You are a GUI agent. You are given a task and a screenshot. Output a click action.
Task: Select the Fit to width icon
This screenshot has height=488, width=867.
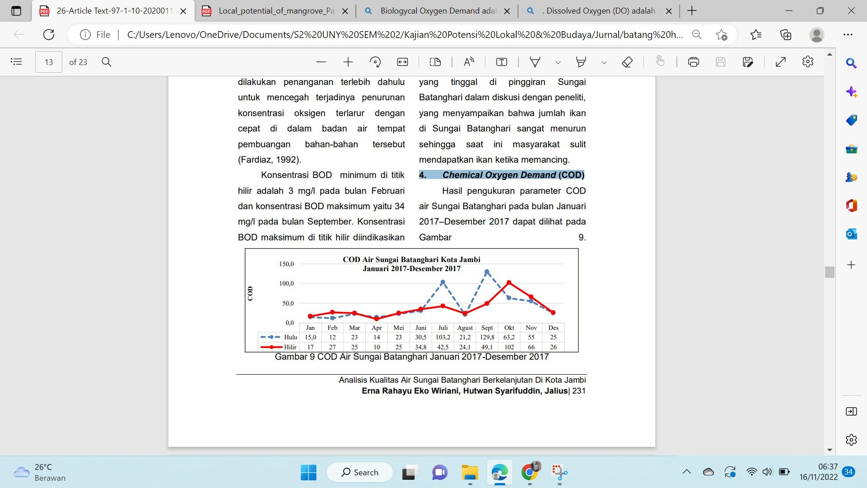[x=402, y=62]
